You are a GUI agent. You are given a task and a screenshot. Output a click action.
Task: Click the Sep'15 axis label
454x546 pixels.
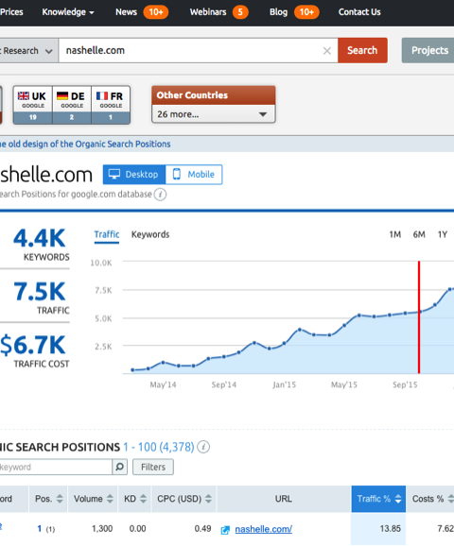pos(405,384)
